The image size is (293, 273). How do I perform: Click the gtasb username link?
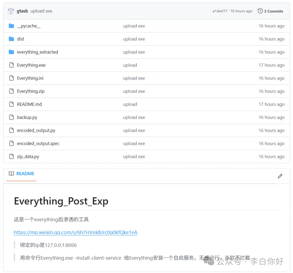(22, 11)
